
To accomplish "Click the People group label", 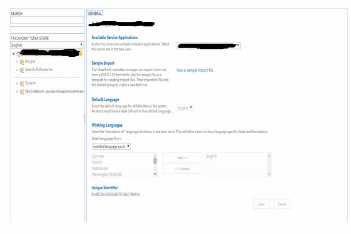I will click(x=30, y=61).
